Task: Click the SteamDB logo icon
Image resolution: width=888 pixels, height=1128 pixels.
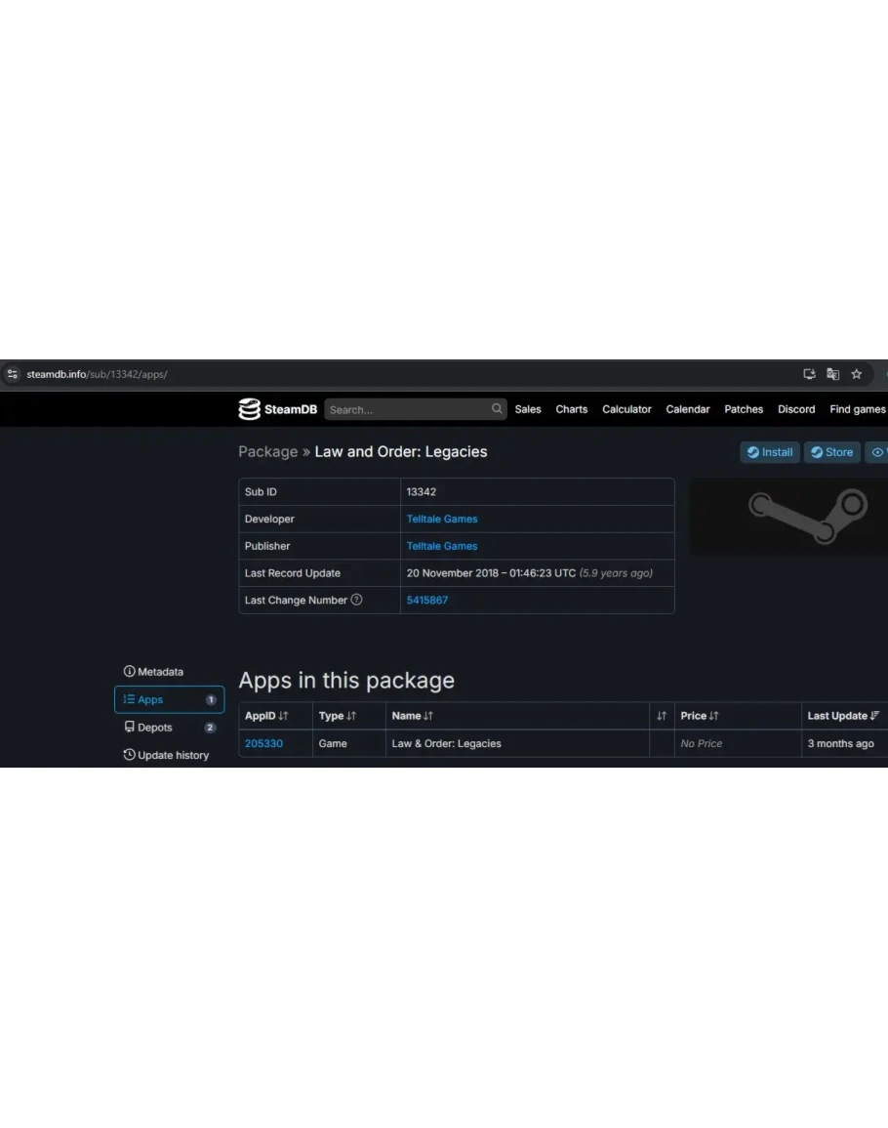Action: tap(249, 409)
